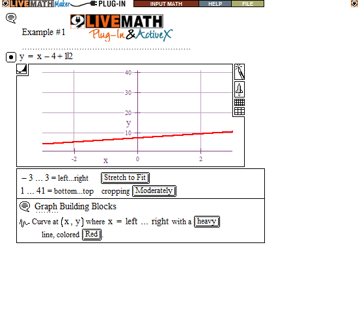This screenshot has height=325, width=358.
Task: Click the equation y = x - 4 + 12
Action: 46,57
